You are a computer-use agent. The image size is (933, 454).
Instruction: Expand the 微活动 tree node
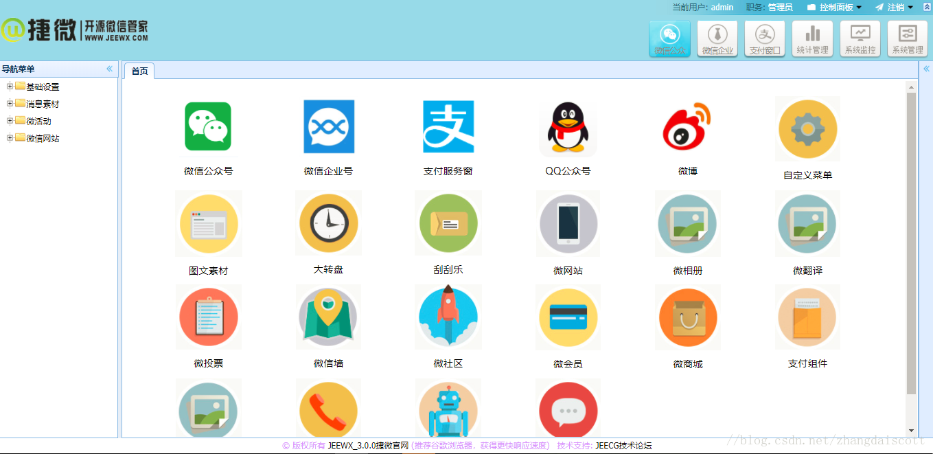(10, 121)
